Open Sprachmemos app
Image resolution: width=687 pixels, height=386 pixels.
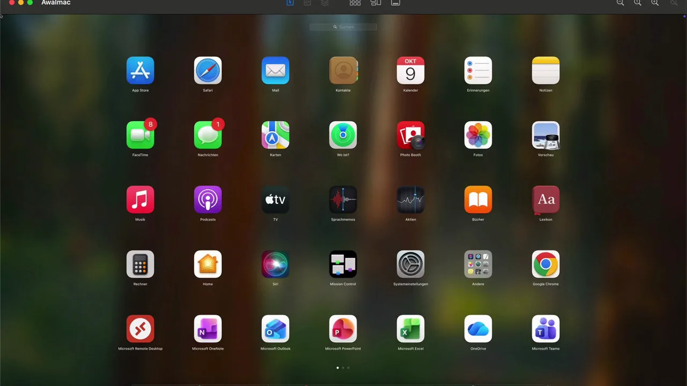343,199
